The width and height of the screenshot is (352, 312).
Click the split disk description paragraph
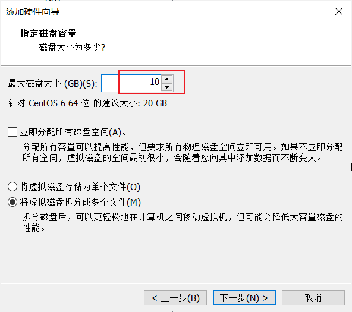coord(183,222)
